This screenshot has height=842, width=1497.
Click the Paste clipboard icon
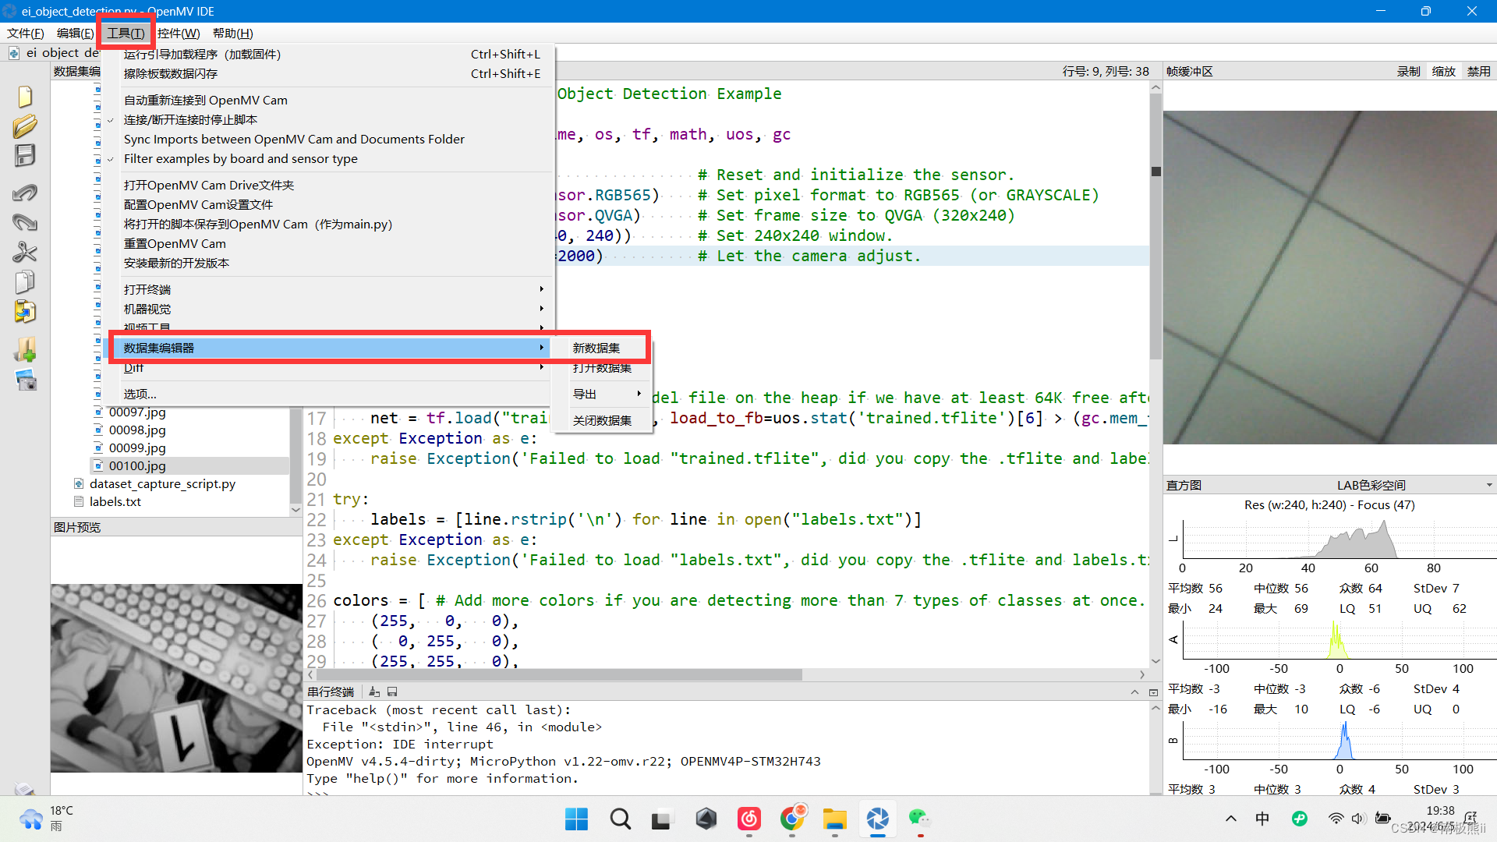tap(25, 312)
